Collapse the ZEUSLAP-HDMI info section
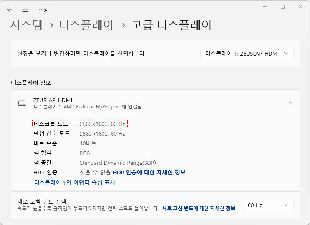 coord(291,103)
